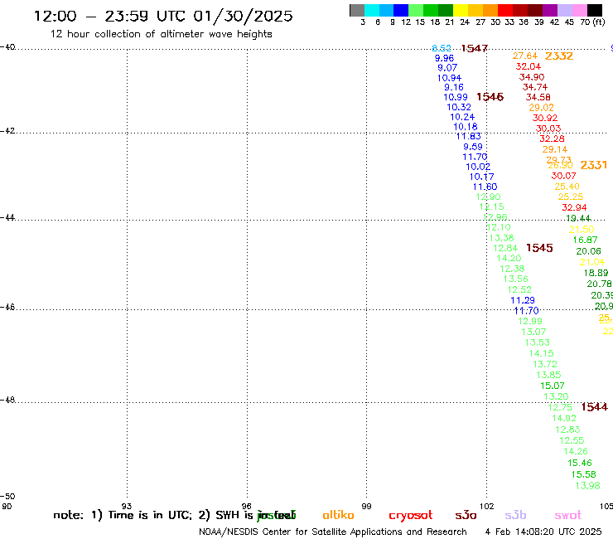This screenshot has width=613, height=539.
Task: Click the wave height value '10.94'
Action: click(449, 78)
